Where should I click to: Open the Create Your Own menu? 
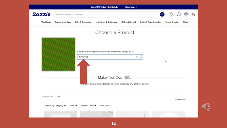[63, 22]
